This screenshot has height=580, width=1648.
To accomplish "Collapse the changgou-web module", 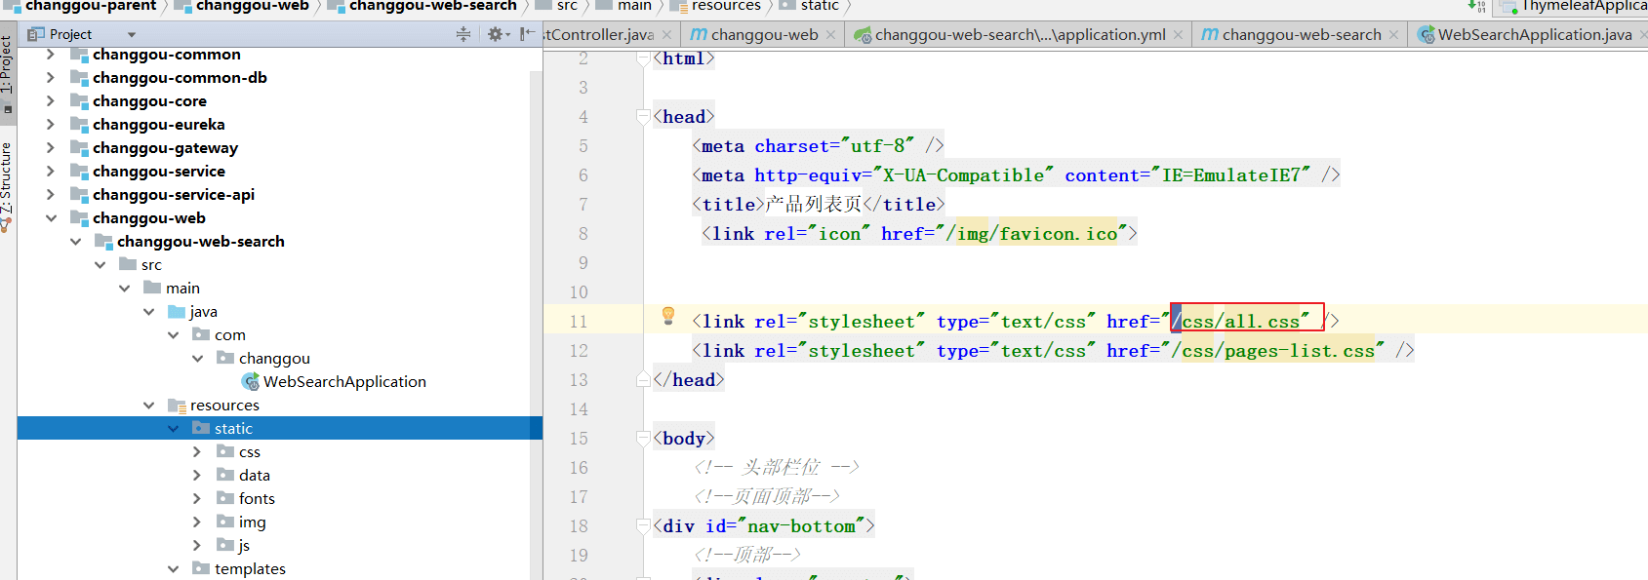I will coord(51,217).
